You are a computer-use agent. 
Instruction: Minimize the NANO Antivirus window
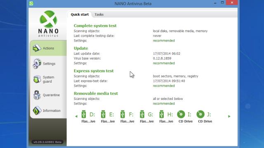215,3
